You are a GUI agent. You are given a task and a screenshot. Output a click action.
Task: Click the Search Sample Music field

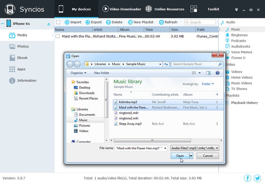[197, 64]
